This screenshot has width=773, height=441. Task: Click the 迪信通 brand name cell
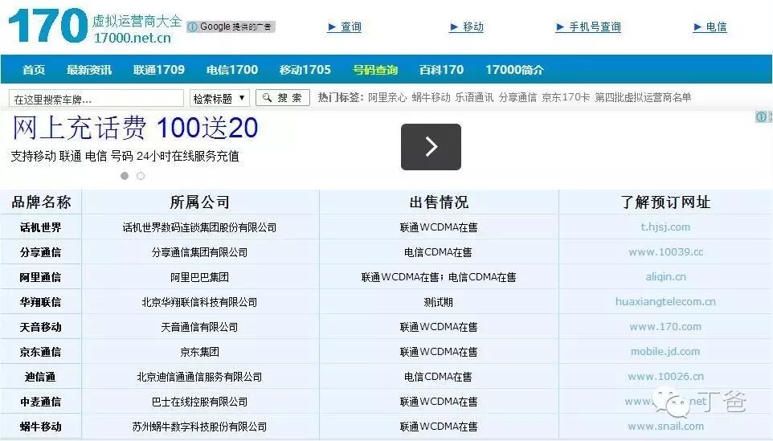40,377
